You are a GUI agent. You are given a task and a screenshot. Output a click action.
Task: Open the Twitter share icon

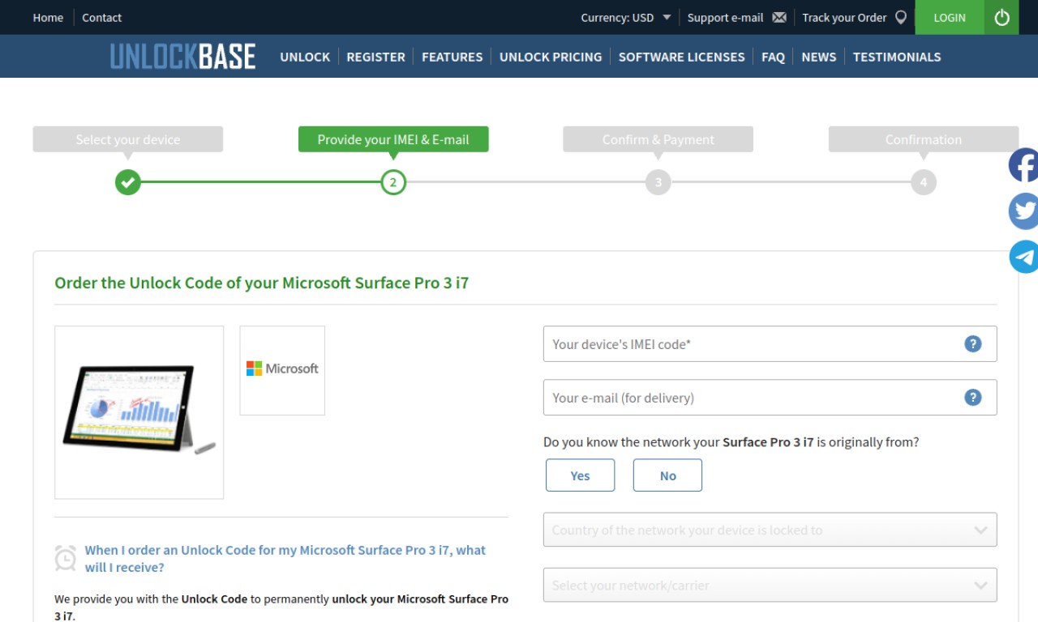(1023, 211)
